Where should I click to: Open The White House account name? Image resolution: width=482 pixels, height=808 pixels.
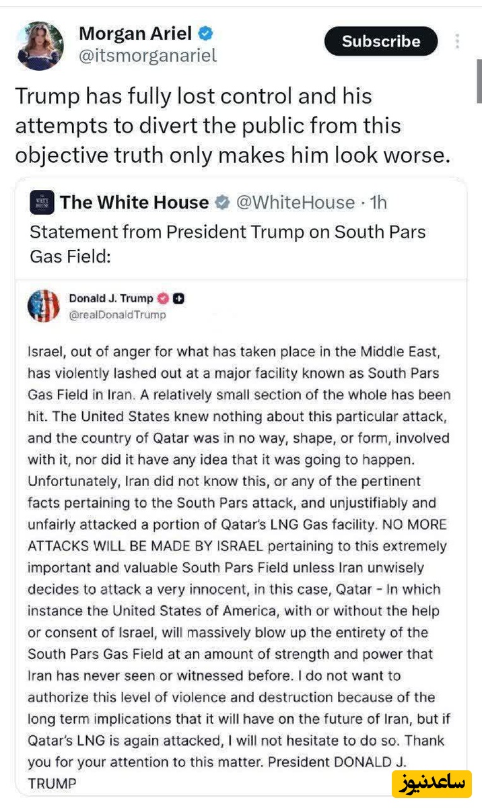134,203
